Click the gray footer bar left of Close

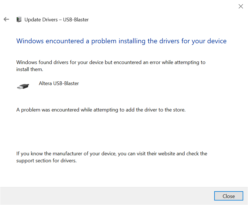[107, 196]
